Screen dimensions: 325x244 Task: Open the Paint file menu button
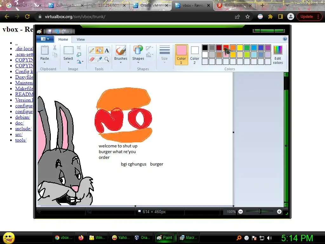(x=45, y=39)
